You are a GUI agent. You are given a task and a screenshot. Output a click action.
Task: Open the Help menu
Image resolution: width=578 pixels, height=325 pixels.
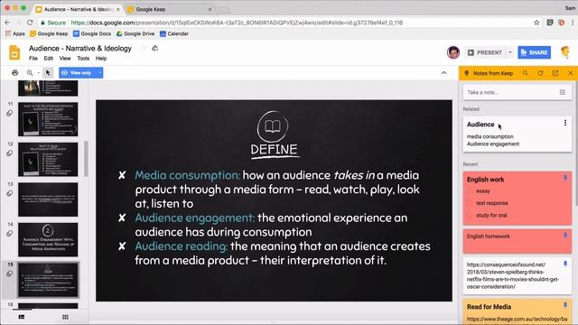coord(101,58)
